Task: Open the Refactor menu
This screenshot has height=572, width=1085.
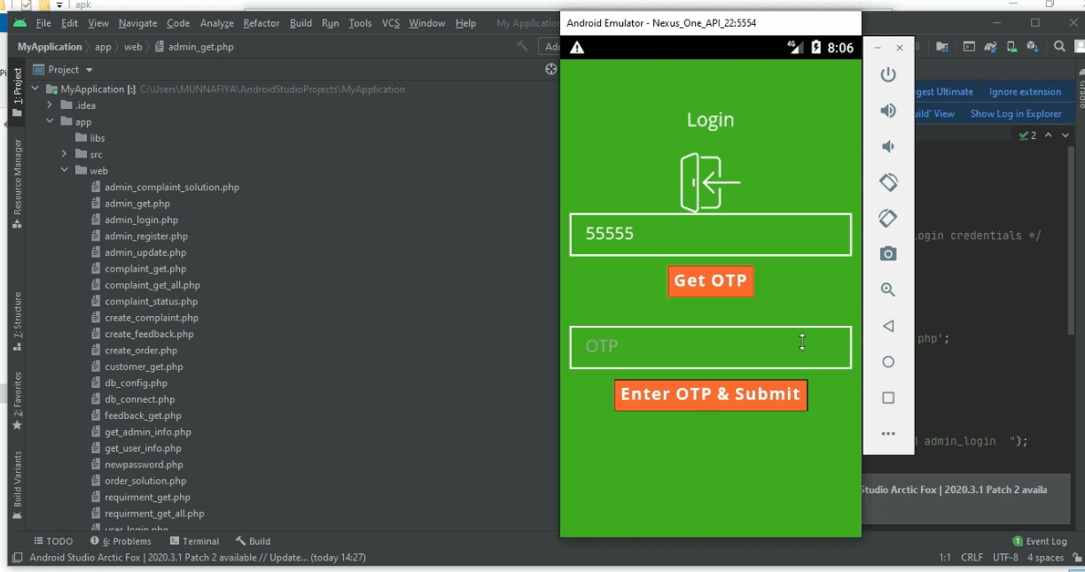Action: [261, 23]
